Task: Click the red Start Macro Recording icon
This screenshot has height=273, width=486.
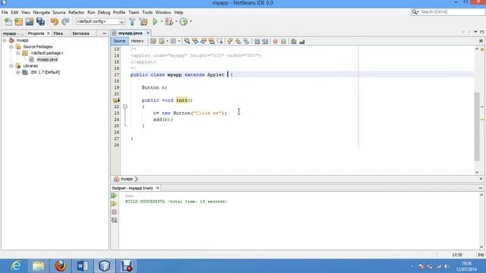Action: pyautogui.click(x=275, y=41)
